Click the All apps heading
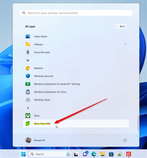Screen dimensions: 147x158 click(30, 26)
